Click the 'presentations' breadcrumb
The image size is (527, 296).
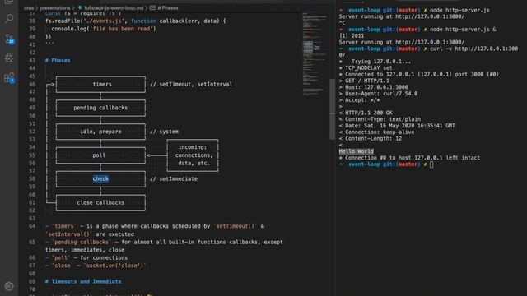pyautogui.click(x=55, y=7)
